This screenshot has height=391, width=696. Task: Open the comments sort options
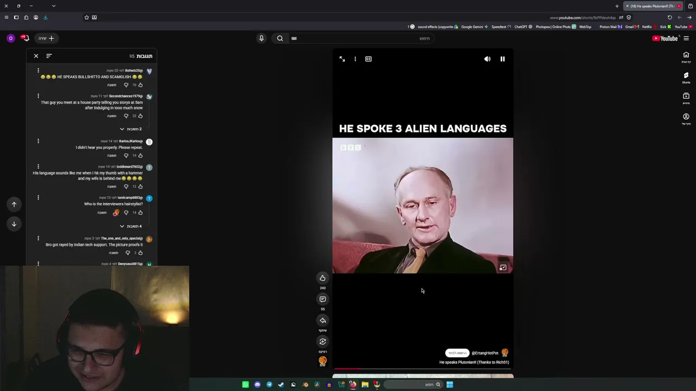(49, 56)
